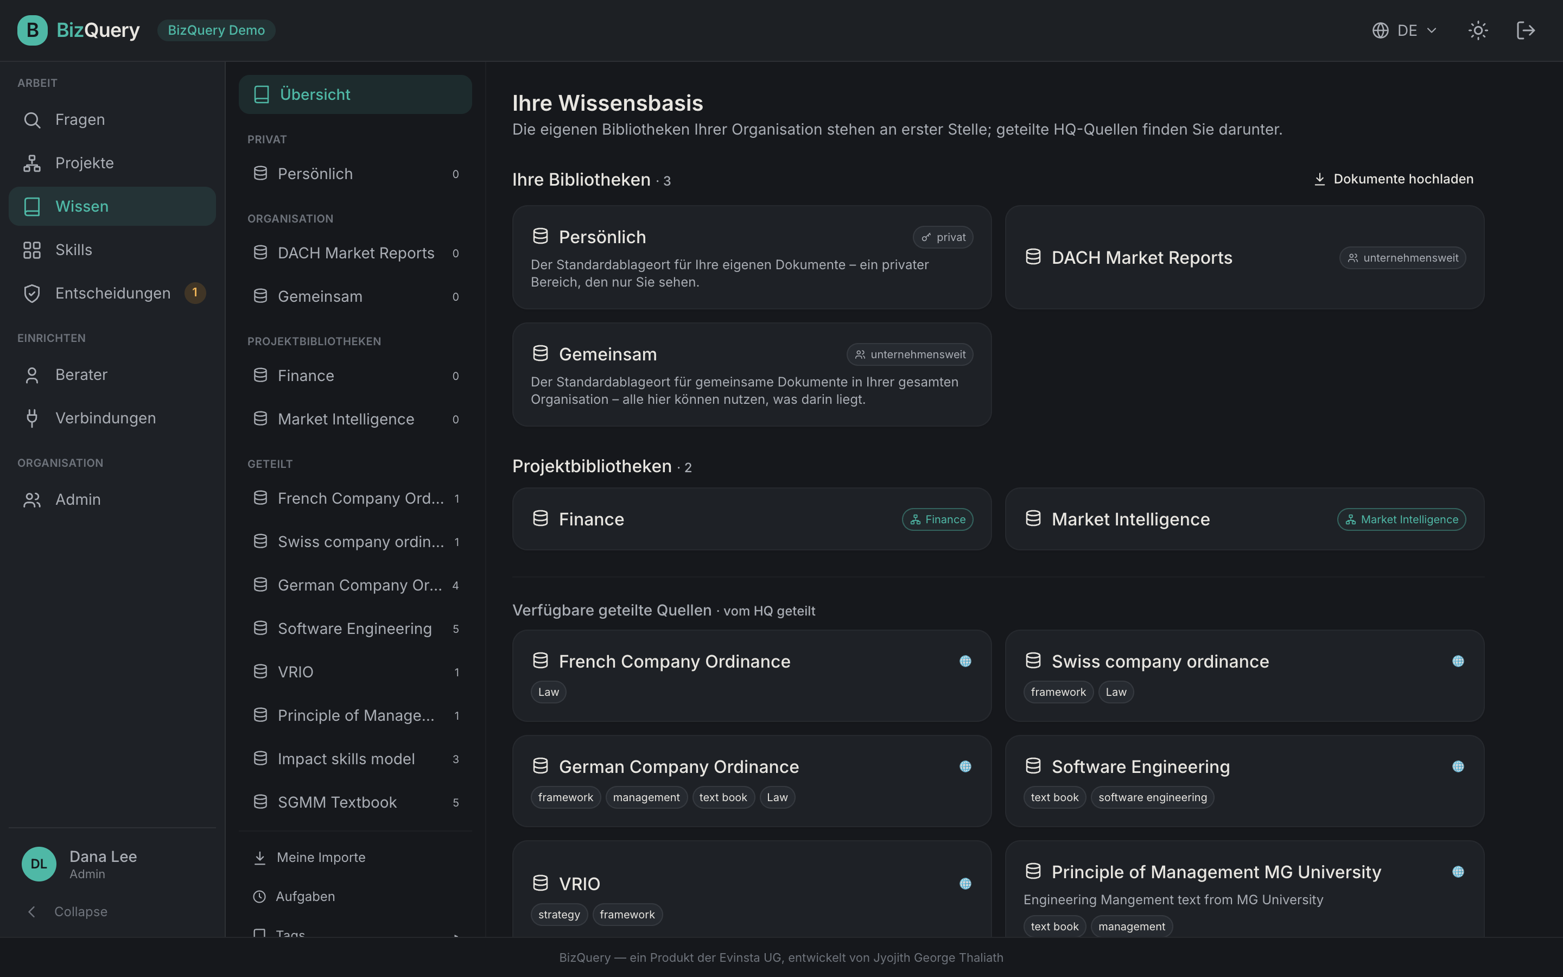Click the Finance project tag badge
This screenshot has width=1563, height=977.
(x=937, y=519)
